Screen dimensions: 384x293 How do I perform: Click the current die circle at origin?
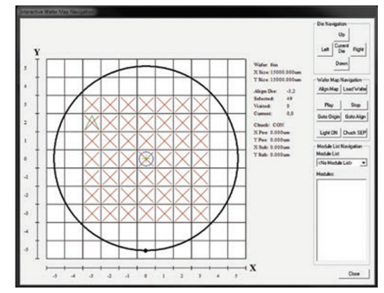[x=146, y=159]
